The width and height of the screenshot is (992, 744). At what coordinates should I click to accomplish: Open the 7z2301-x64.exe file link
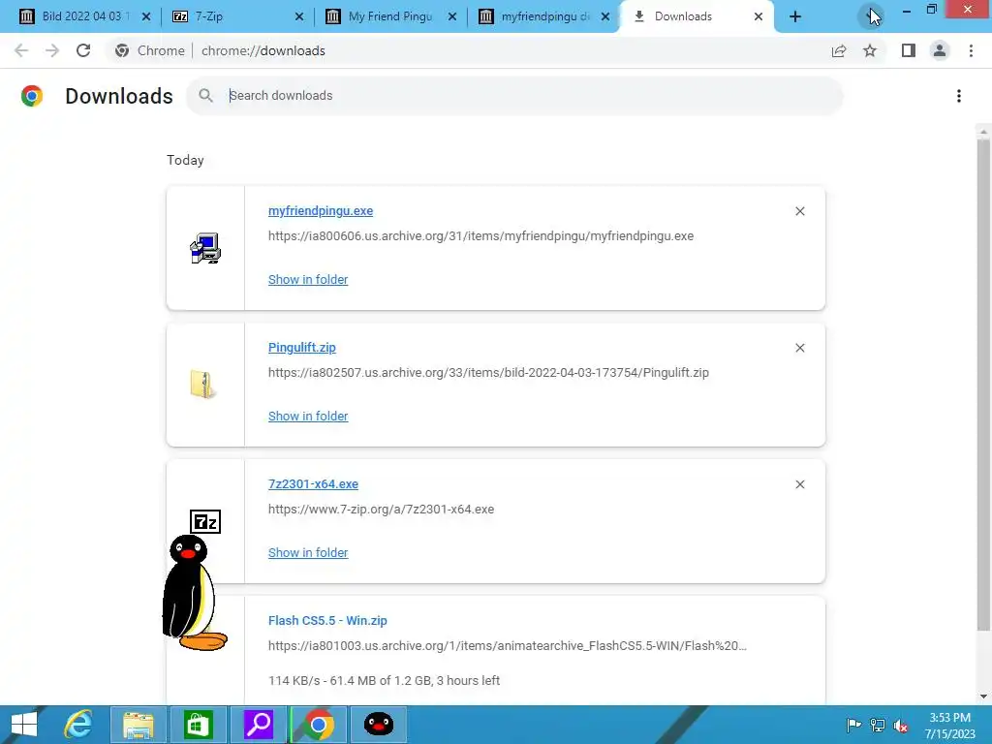coord(313,484)
